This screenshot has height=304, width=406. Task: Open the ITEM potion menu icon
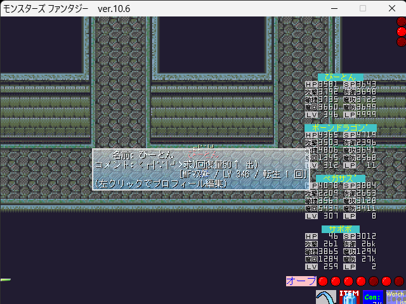point(350,297)
